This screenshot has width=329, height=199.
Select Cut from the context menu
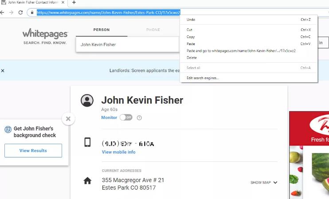(x=189, y=30)
